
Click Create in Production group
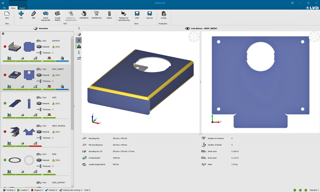(x=164, y=14)
